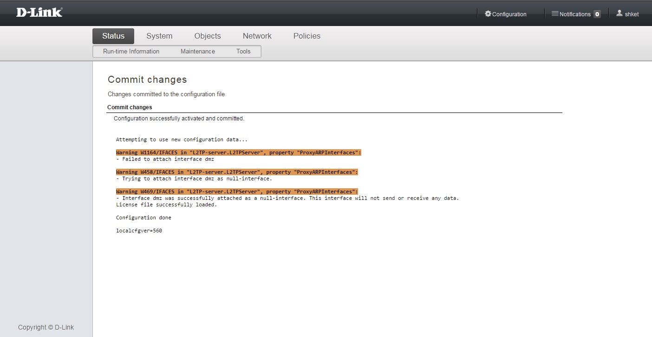Switch to the Status tab

point(113,36)
